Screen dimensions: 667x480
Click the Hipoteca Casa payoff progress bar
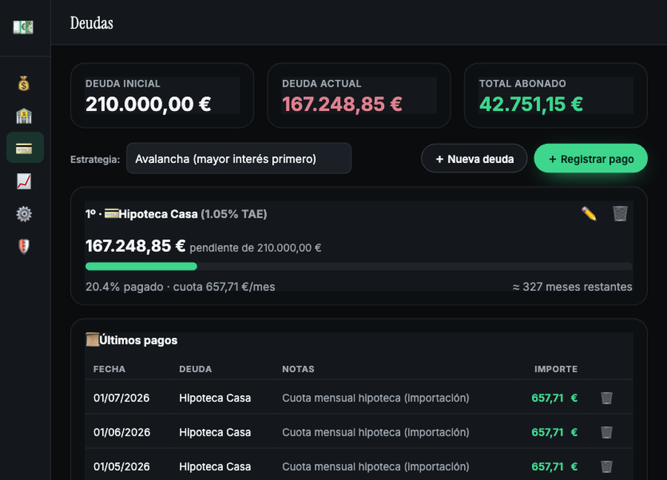(359, 267)
